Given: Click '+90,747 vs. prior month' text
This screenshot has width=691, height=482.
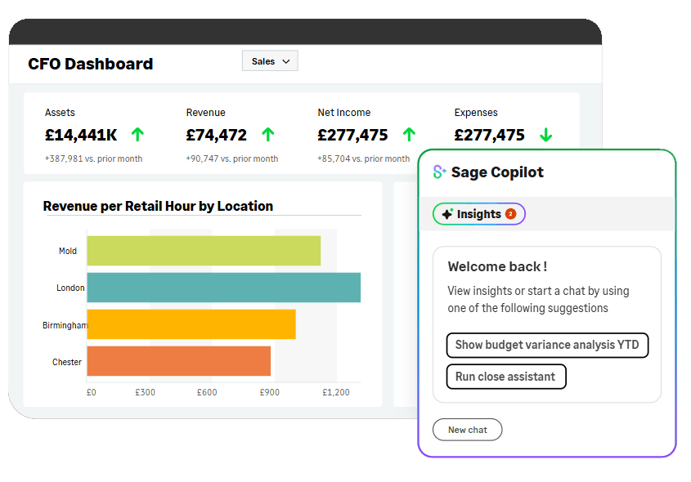Looking at the screenshot, I should coord(231,158).
